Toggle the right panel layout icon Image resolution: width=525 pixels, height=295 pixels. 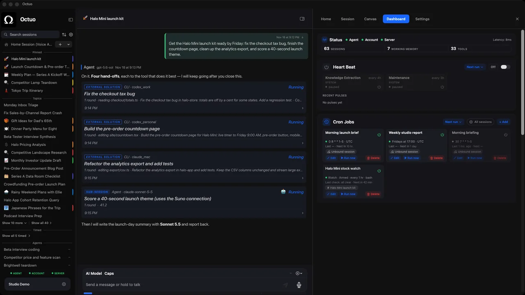(302, 19)
